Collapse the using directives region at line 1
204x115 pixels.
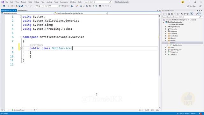click(x=21, y=17)
